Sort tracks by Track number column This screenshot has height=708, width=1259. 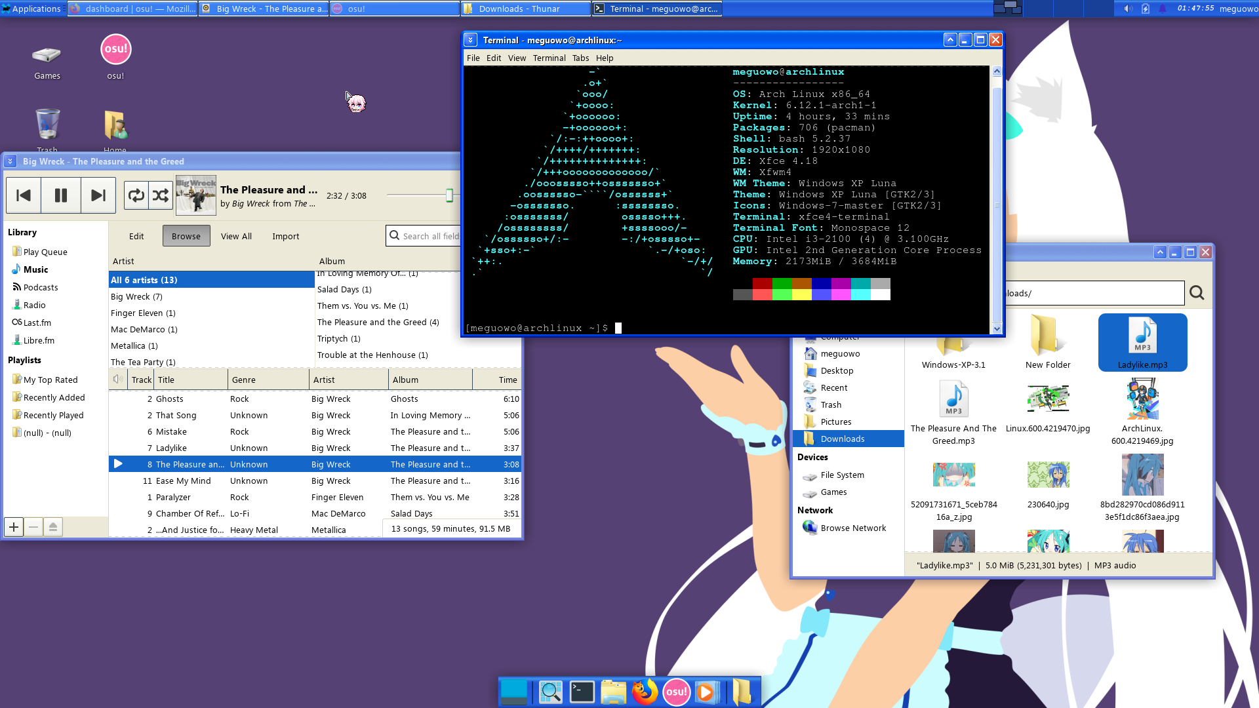(141, 380)
